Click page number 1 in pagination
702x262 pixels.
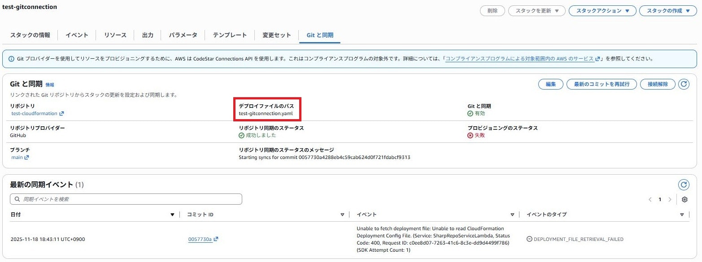(660, 199)
